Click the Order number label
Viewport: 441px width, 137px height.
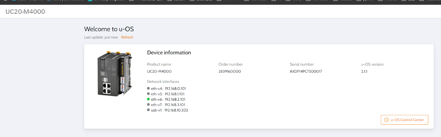(x=231, y=64)
